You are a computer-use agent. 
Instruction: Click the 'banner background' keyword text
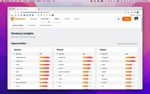tap(21, 82)
